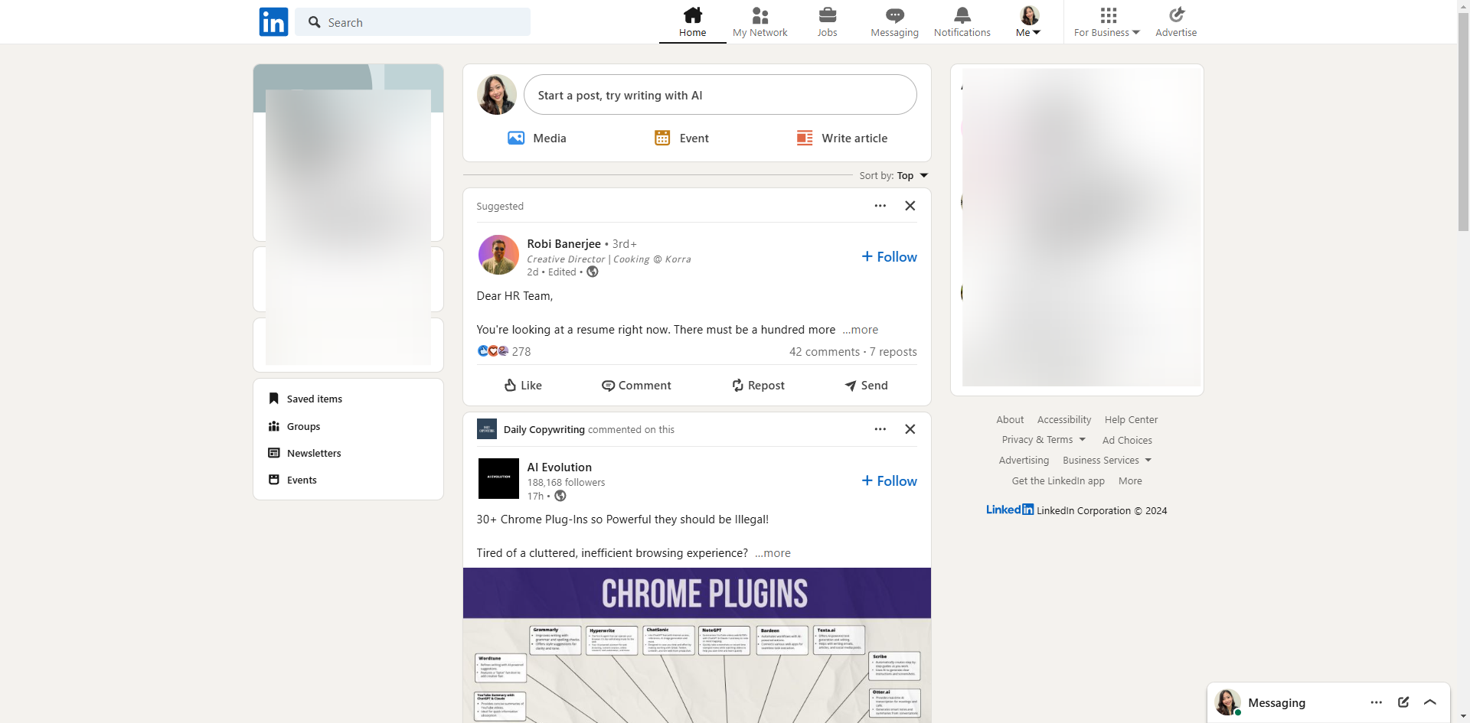The width and height of the screenshot is (1470, 723).
Task: Expand Privacy & Terms footer dropdown
Action: pos(1043,440)
